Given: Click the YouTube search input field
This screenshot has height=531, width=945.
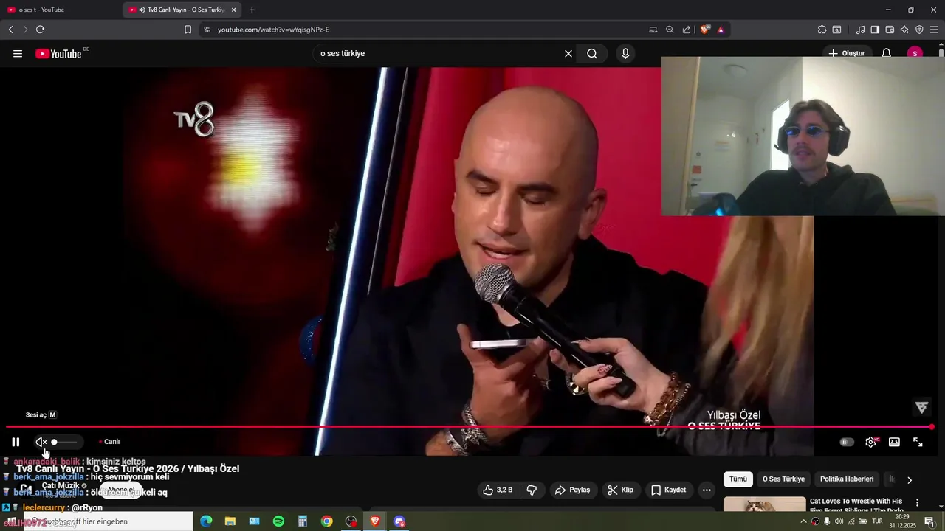Looking at the screenshot, I should (438, 53).
